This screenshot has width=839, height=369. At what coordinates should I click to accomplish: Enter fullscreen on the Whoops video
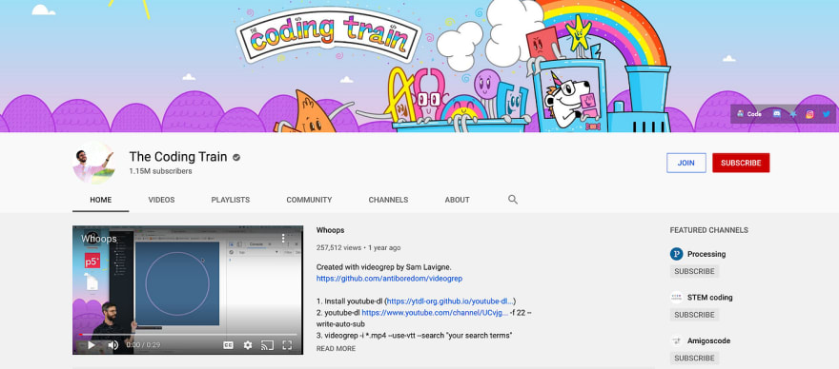pyautogui.click(x=287, y=345)
